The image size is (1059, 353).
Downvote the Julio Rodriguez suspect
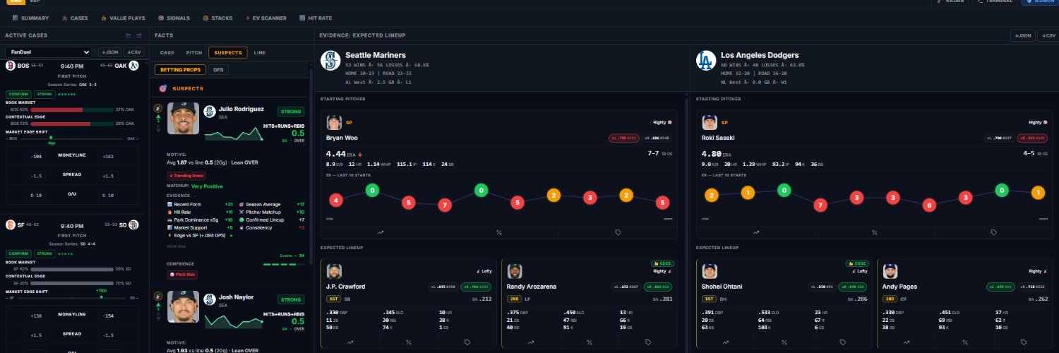coord(158,130)
